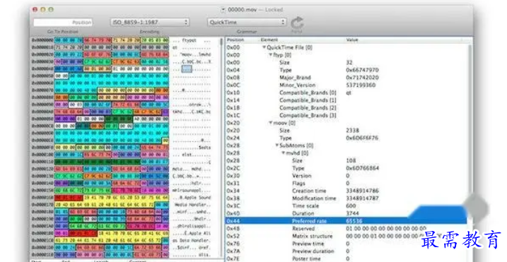Screen dimensions: 507x262
Task: Click the Position column header
Action: (235, 40)
